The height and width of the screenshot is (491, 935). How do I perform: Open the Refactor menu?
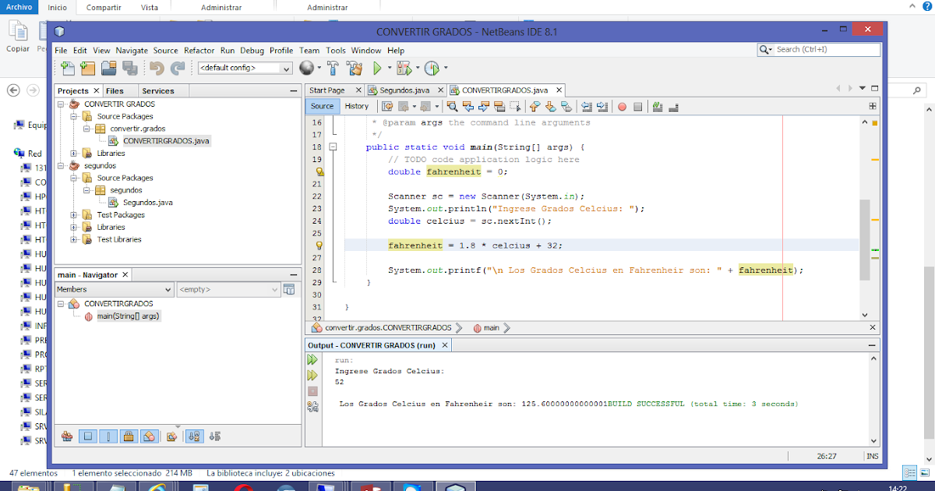[198, 50]
